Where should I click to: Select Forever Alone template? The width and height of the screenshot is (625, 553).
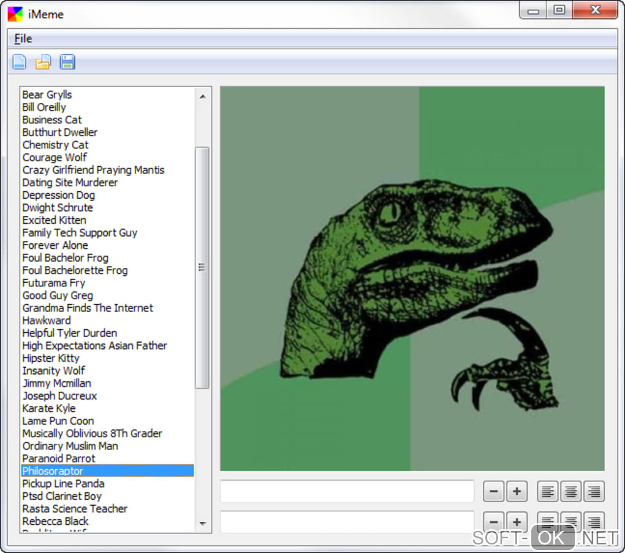click(x=107, y=245)
